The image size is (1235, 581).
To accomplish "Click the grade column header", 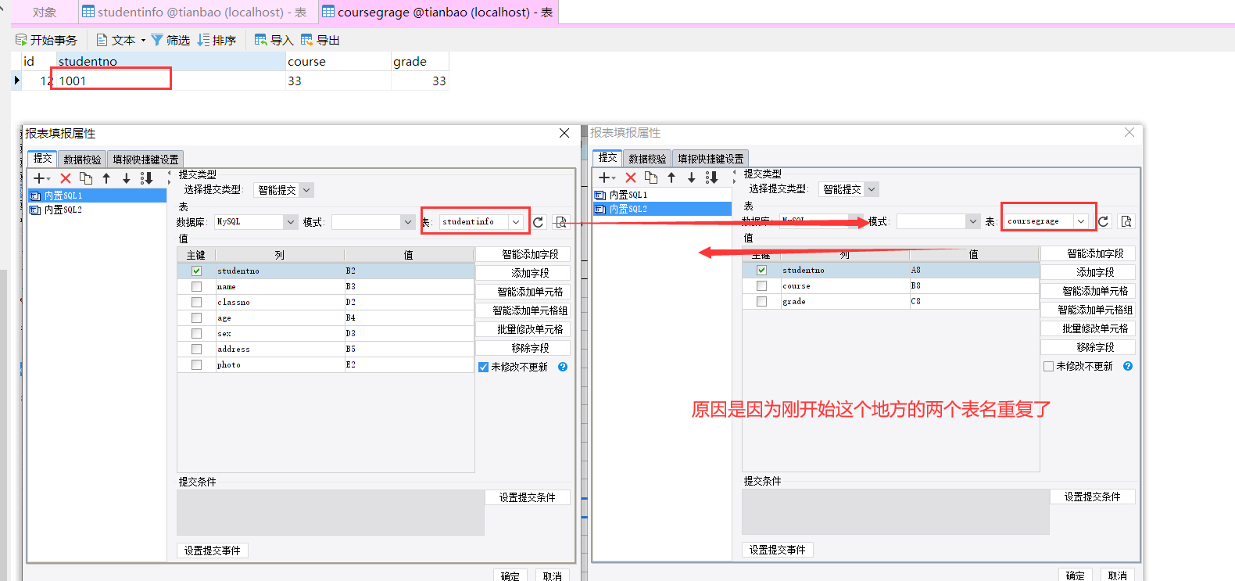I will tap(420, 61).
